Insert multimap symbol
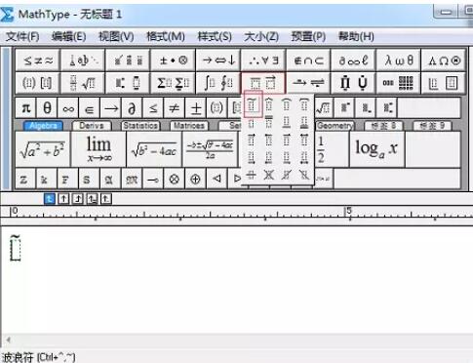The height and width of the screenshot is (363, 473). [153, 179]
